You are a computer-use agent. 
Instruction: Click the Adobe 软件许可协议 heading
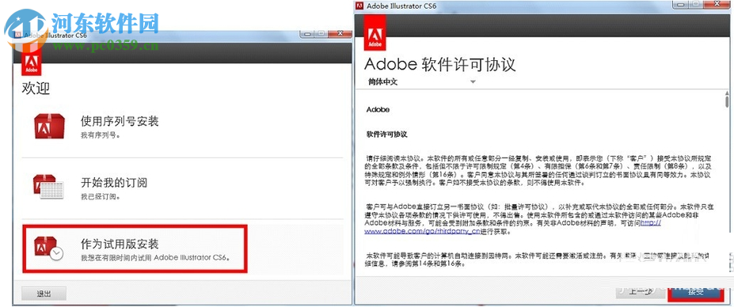coord(440,64)
